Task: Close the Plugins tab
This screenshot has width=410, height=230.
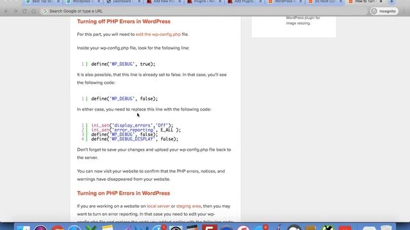Action: 220,2
